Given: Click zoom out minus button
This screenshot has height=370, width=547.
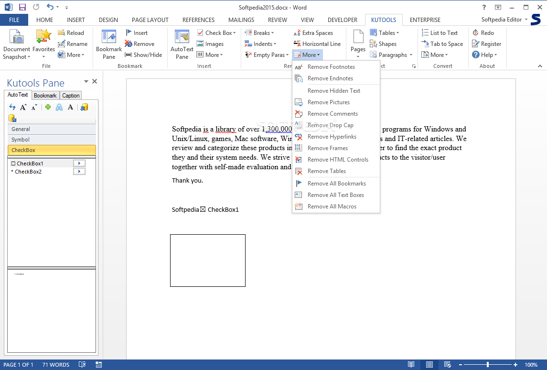Looking at the screenshot, I should (x=461, y=365).
